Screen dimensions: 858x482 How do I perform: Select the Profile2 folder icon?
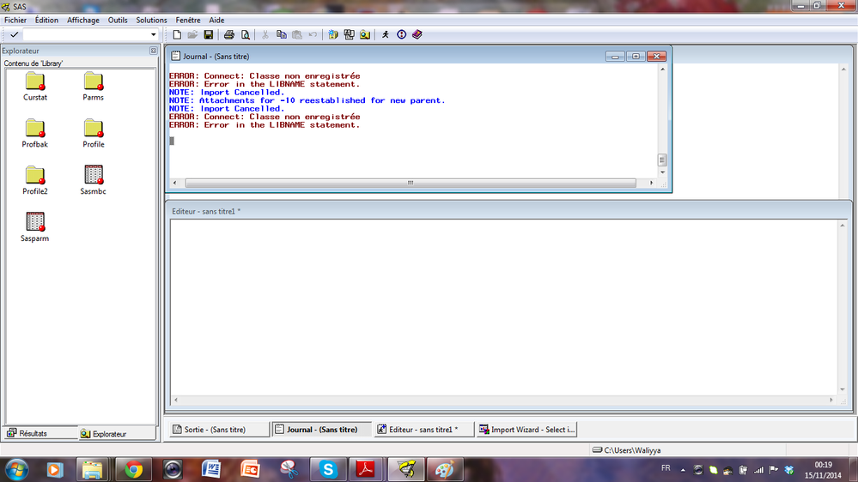pyautogui.click(x=35, y=181)
